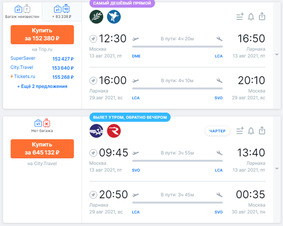
Task: Share the cheapest direct flight ticket
Action: tap(262, 17)
